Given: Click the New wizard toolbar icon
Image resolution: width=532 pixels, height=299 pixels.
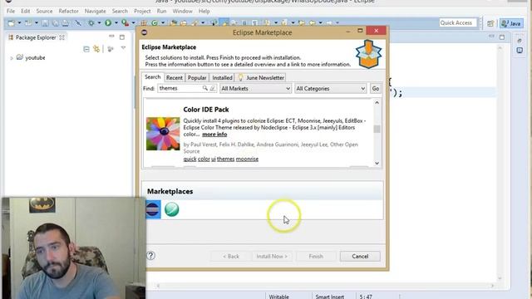Looking at the screenshot, I should (x=11, y=22).
